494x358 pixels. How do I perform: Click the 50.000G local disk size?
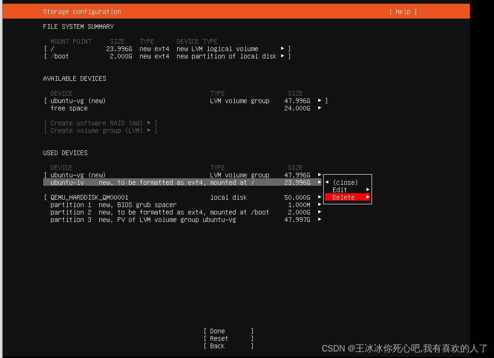tap(297, 197)
